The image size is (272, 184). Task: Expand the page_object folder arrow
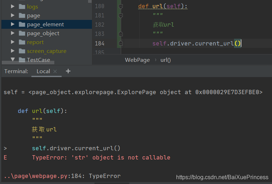pyautogui.click(x=12, y=33)
